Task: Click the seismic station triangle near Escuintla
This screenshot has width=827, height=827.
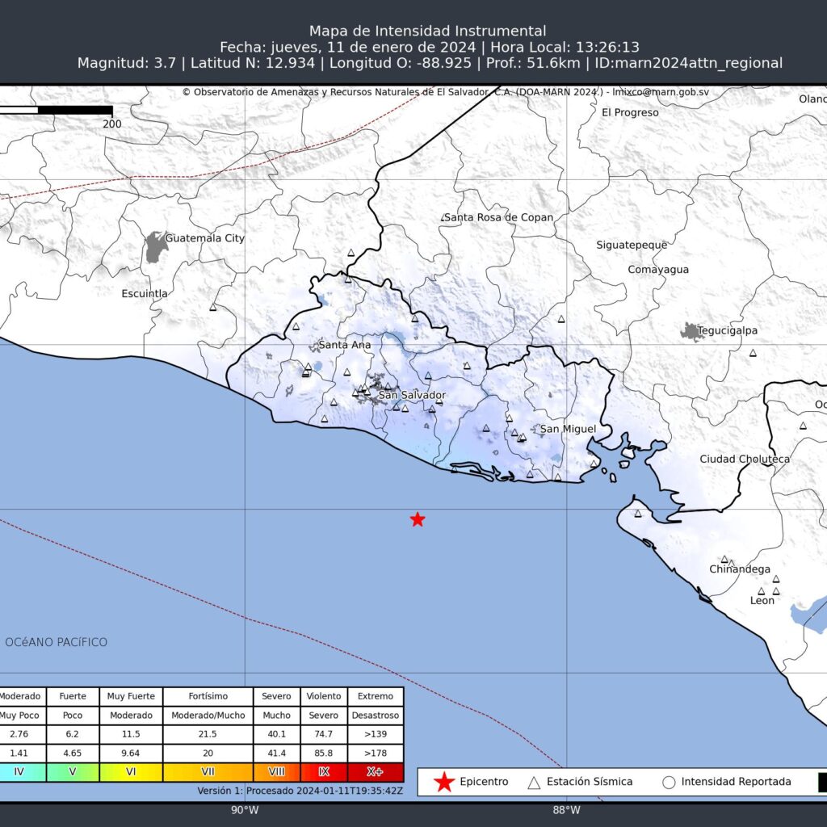Action: 213,307
